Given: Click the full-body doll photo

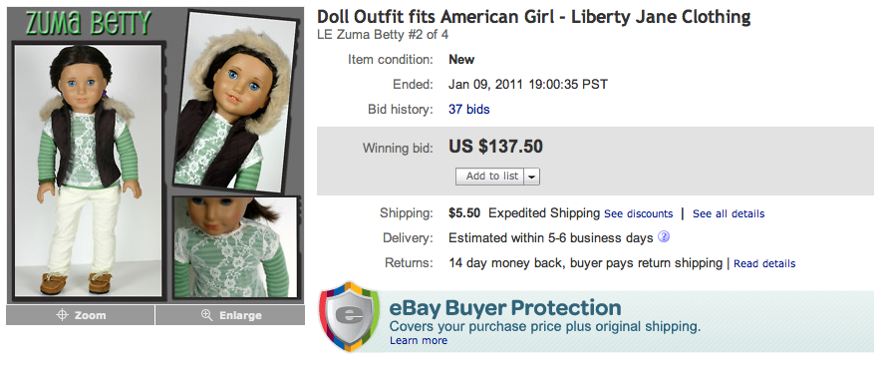Looking at the screenshot, I should coord(88,171).
